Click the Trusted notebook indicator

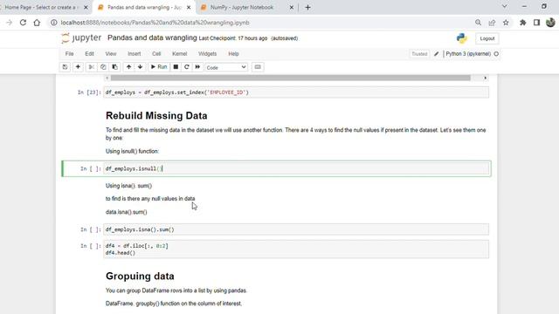pos(419,54)
